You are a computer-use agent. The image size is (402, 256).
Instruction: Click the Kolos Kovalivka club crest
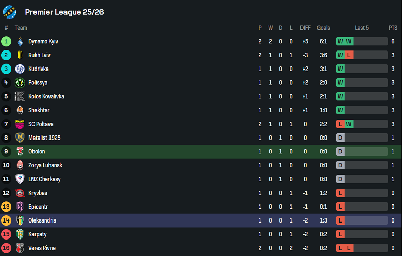(20, 96)
